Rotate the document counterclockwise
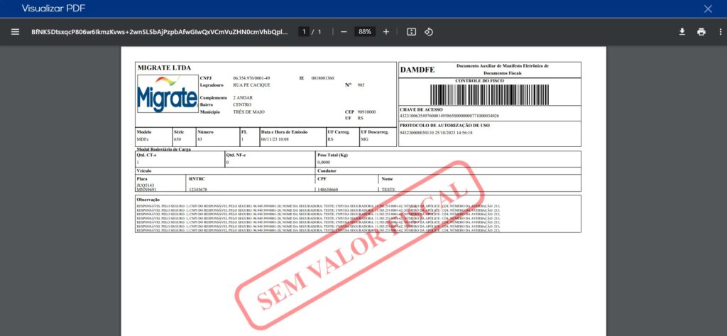Viewport: 727px width, 336px height. (x=429, y=32)
